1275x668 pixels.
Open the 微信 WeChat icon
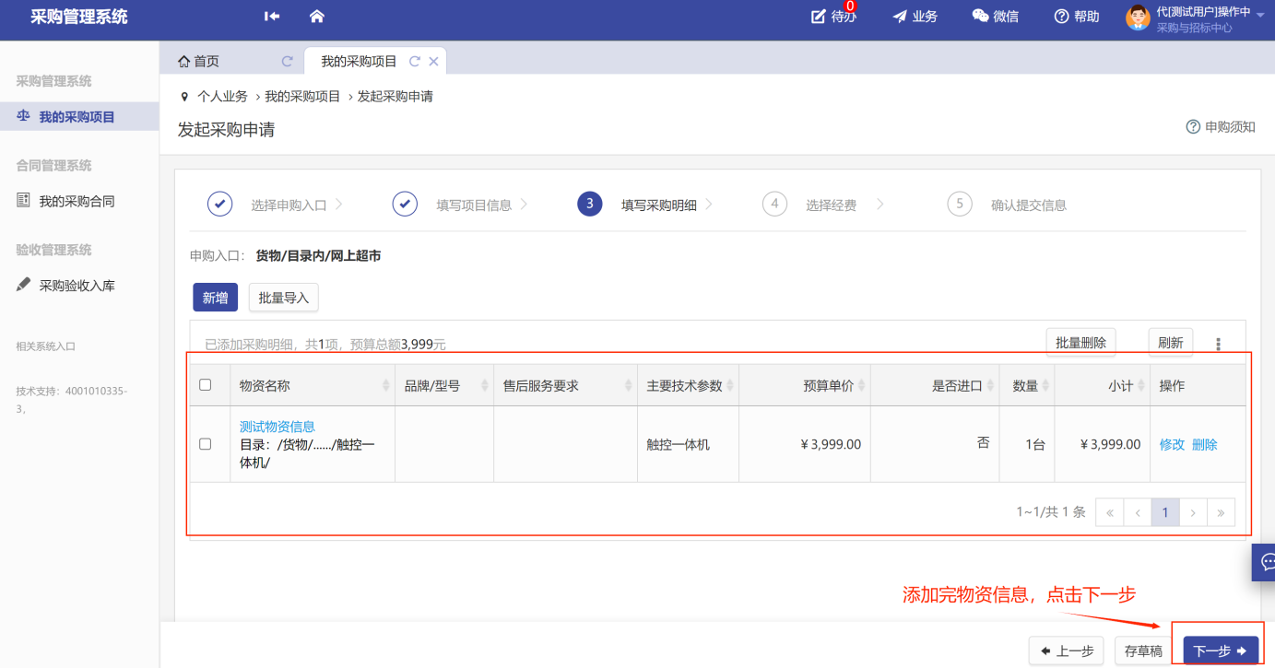click(x=980, y=17)
